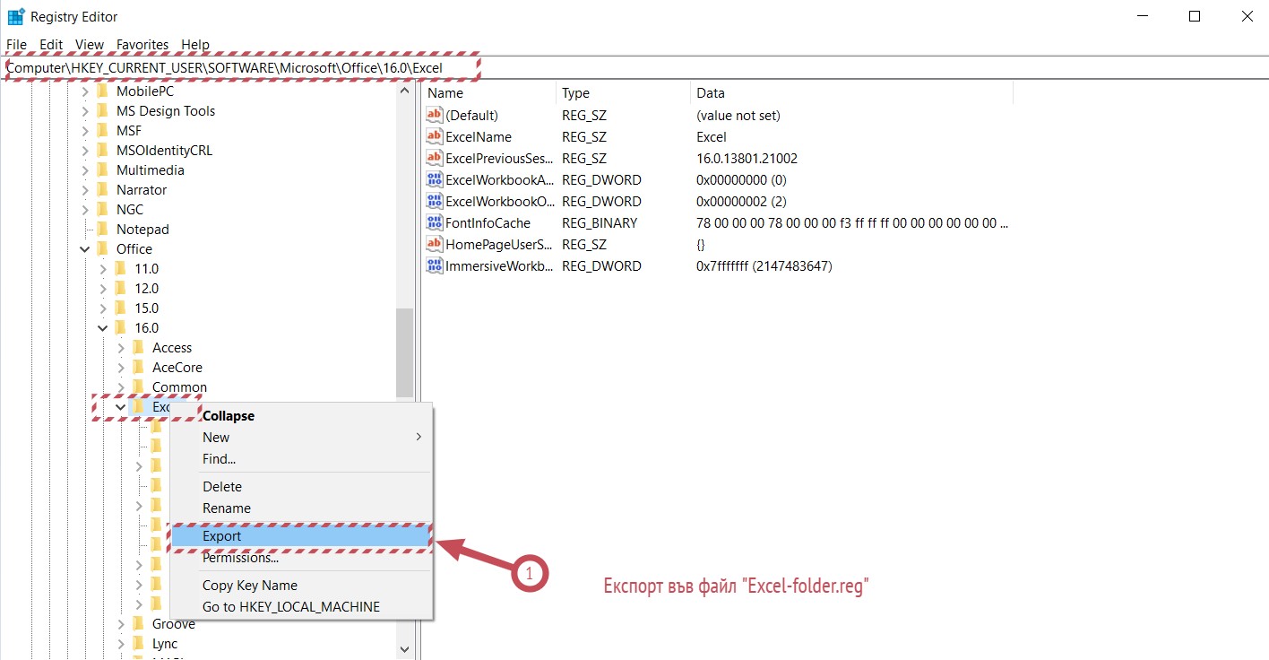Click the ExcelWorkbookA... DWORD icon
Image resolution: width=1269 pixels, height=660 pixels.
(x=435, y=179)
